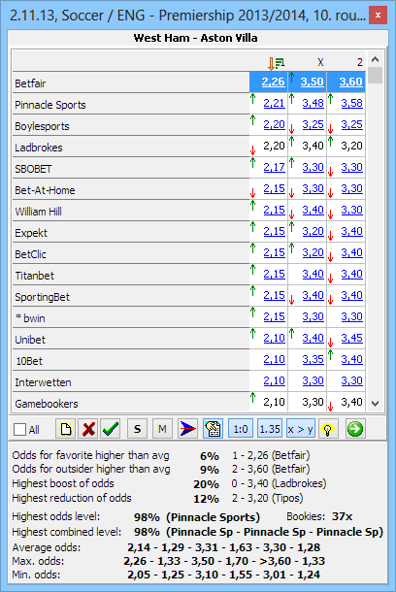Image resolution: width=396 pixels, height=592 pixels.
Task: Toggle the 1.35 odds format button
Action: tap(270, 429)
